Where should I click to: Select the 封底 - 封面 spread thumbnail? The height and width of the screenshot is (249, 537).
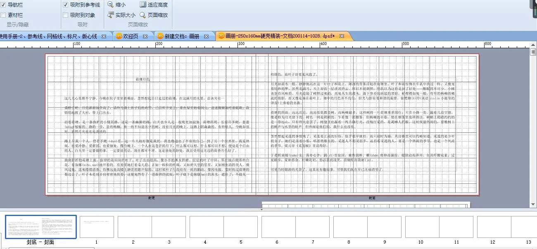[x=40, y=227]
